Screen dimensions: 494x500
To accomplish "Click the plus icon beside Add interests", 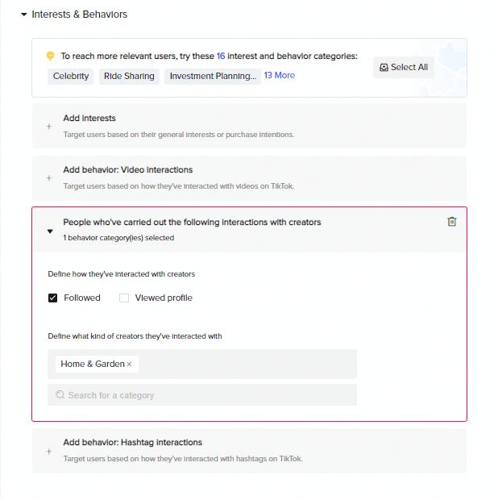I will point(49,127).
